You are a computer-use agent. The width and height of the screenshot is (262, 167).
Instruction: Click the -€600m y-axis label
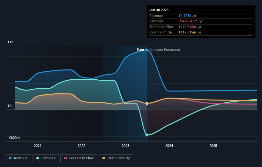13,138
